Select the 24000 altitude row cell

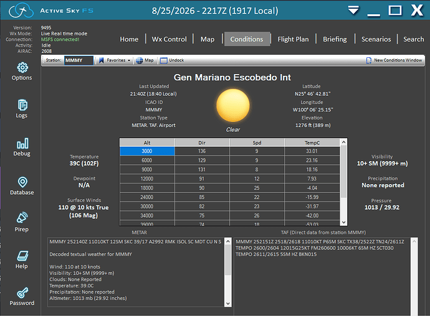coord(147,197)
